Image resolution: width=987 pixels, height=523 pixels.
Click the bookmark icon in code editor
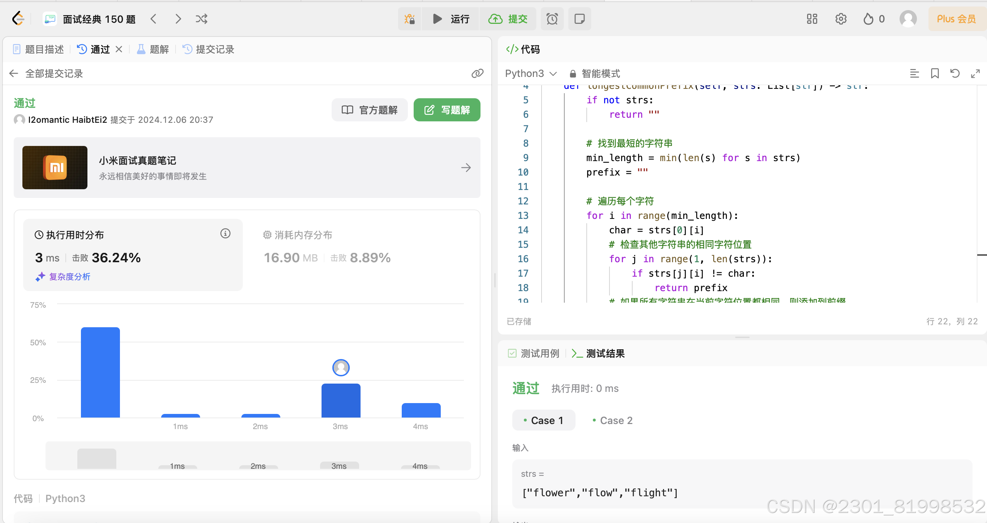point(935,73)
